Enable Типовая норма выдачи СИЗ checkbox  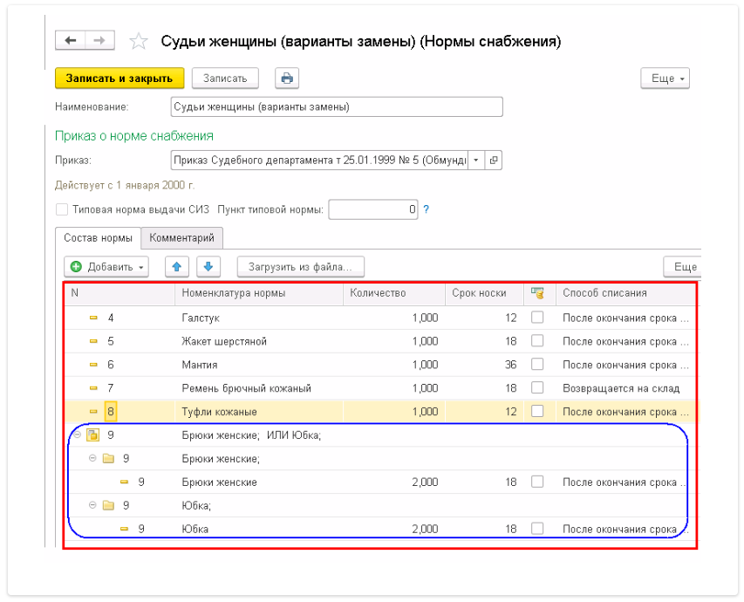click(62, 209)
